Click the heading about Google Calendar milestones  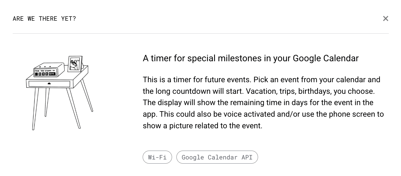click(251, 58)
